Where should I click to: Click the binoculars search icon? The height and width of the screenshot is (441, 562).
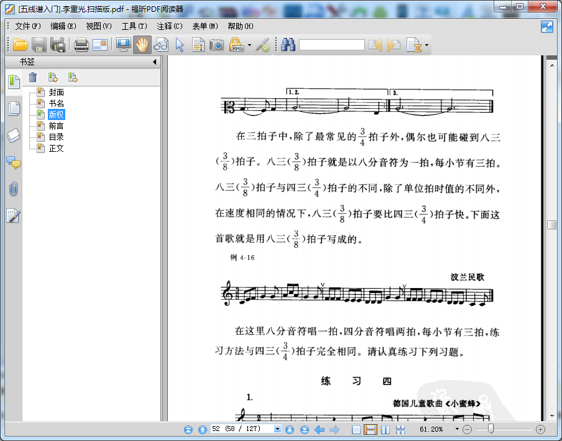288,45
